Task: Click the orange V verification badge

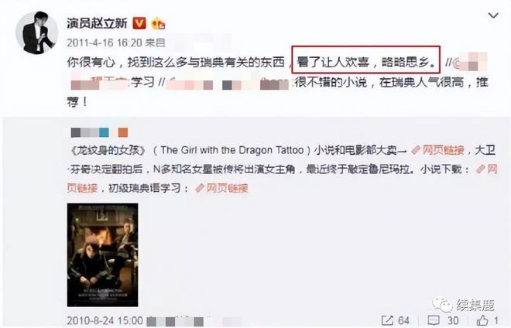Action: [x=139, y=23]
